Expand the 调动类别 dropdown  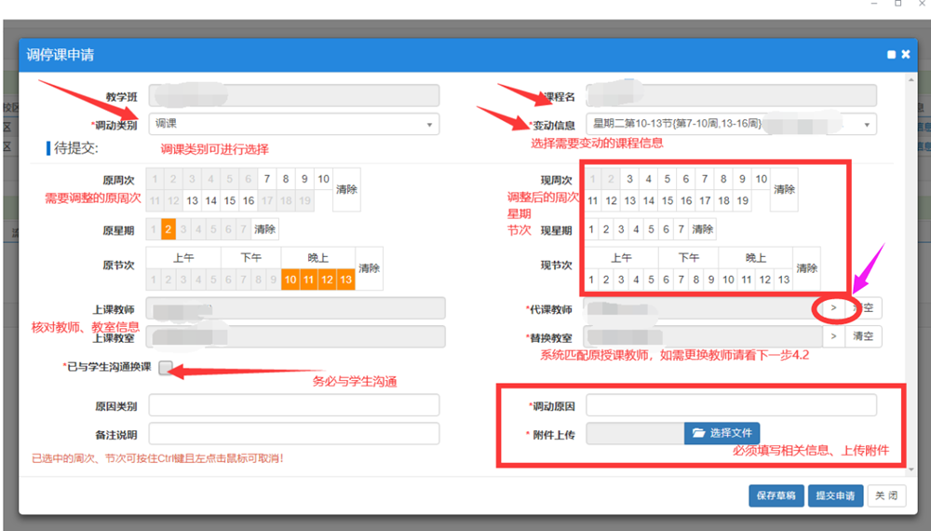[294, 124]
